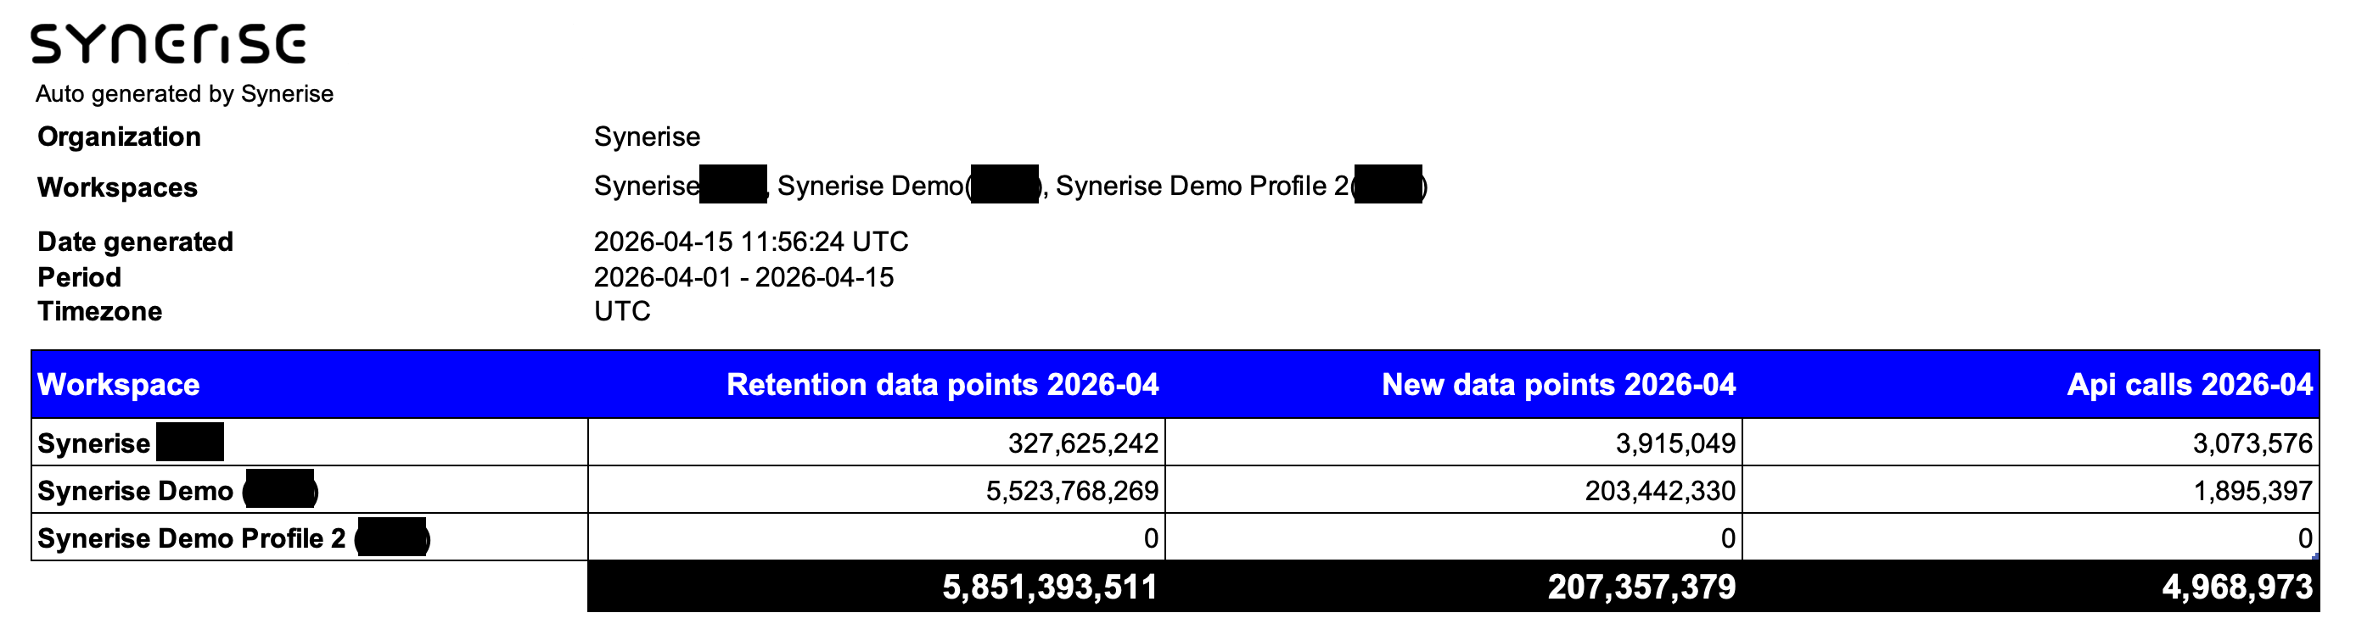Select new data points value 3,915,049
The height and width of the screenshot is (624, 2356).
(x=1675, y=443)
